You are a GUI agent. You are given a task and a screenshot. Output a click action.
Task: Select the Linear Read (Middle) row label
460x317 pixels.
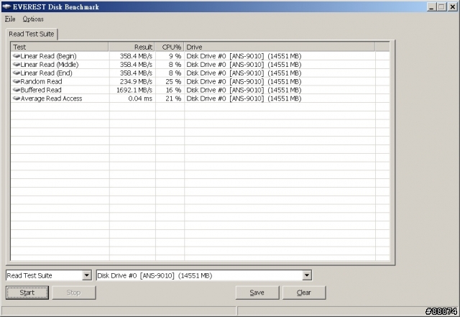50,64
